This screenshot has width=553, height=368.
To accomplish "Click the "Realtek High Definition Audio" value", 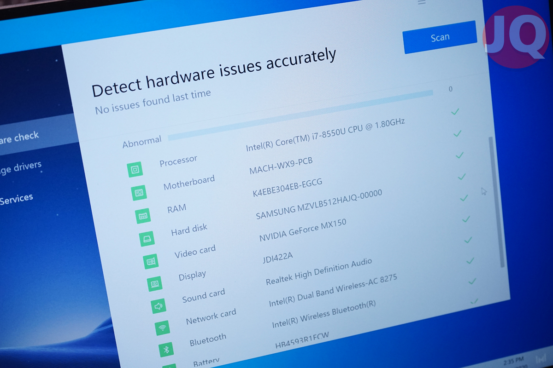I will click(x=319, y=272).
